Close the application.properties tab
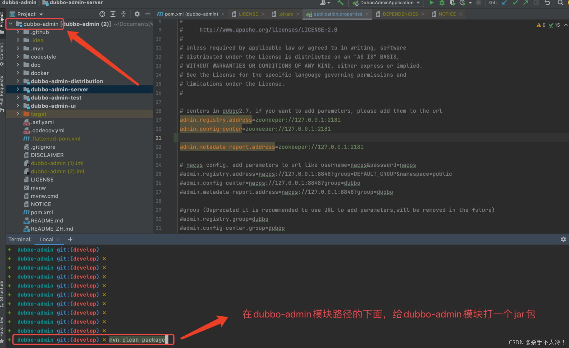Screen dimensions: 569x348 tap(367, 14)
